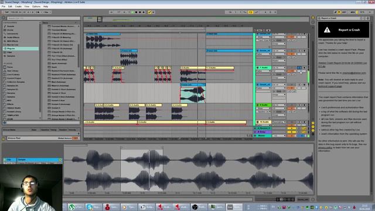Toggle the yellow computer MIDI keyboard icon
This screenshot has height=211, width=375.
point(339,12)
